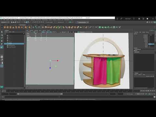
Task: Click the blue axis handle on manipulator
Action: coord(50,68)
